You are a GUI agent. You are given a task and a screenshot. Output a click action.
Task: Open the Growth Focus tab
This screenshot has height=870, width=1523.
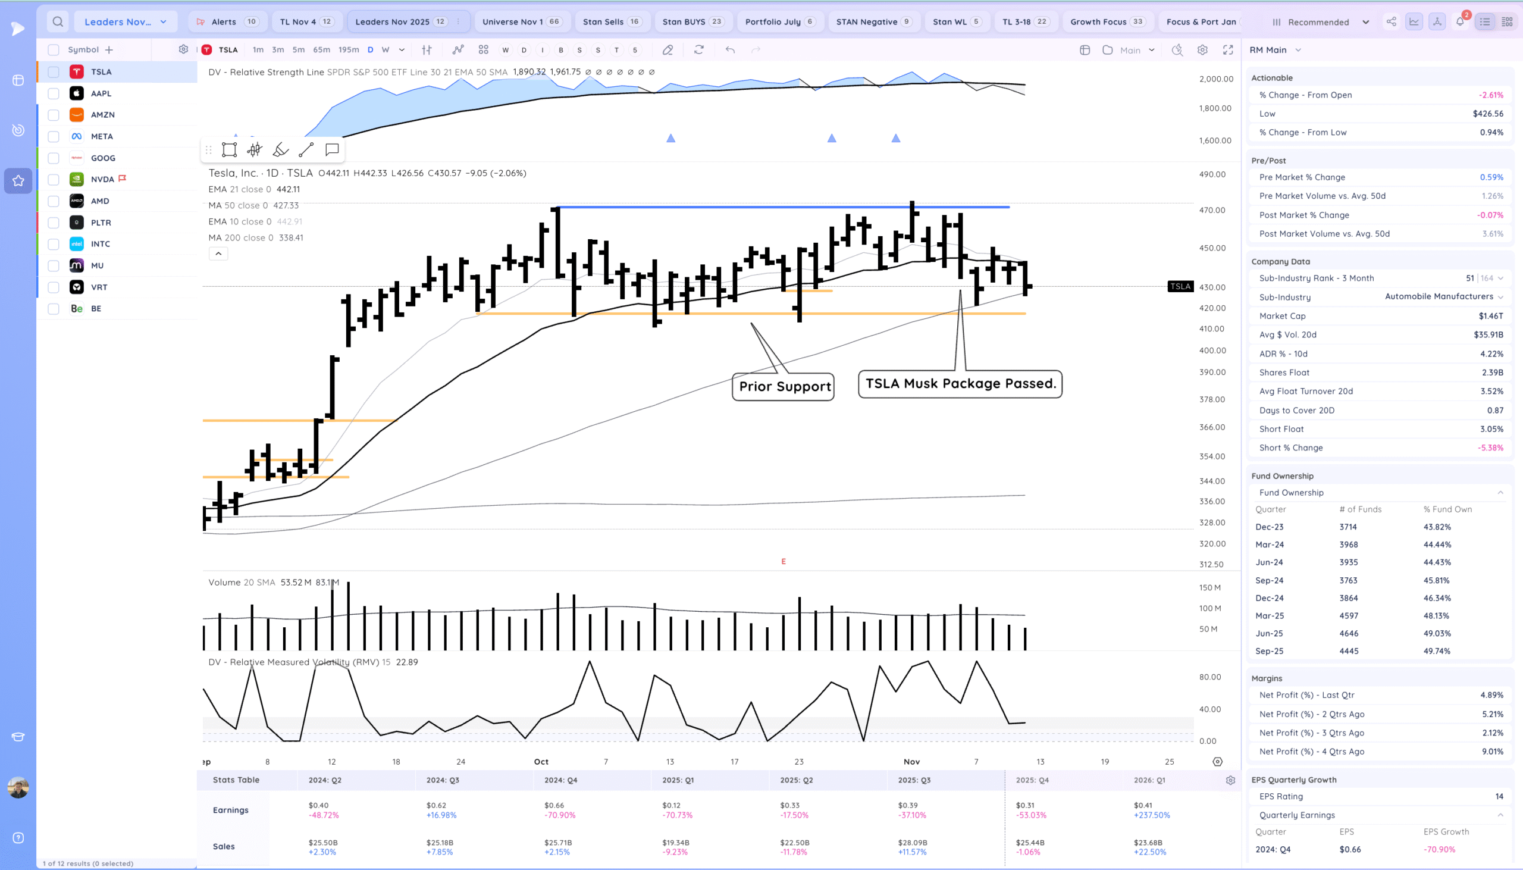pyautogui.click(x=1106, y=21)
